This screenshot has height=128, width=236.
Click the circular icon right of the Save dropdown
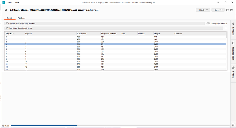pos(227,10)
